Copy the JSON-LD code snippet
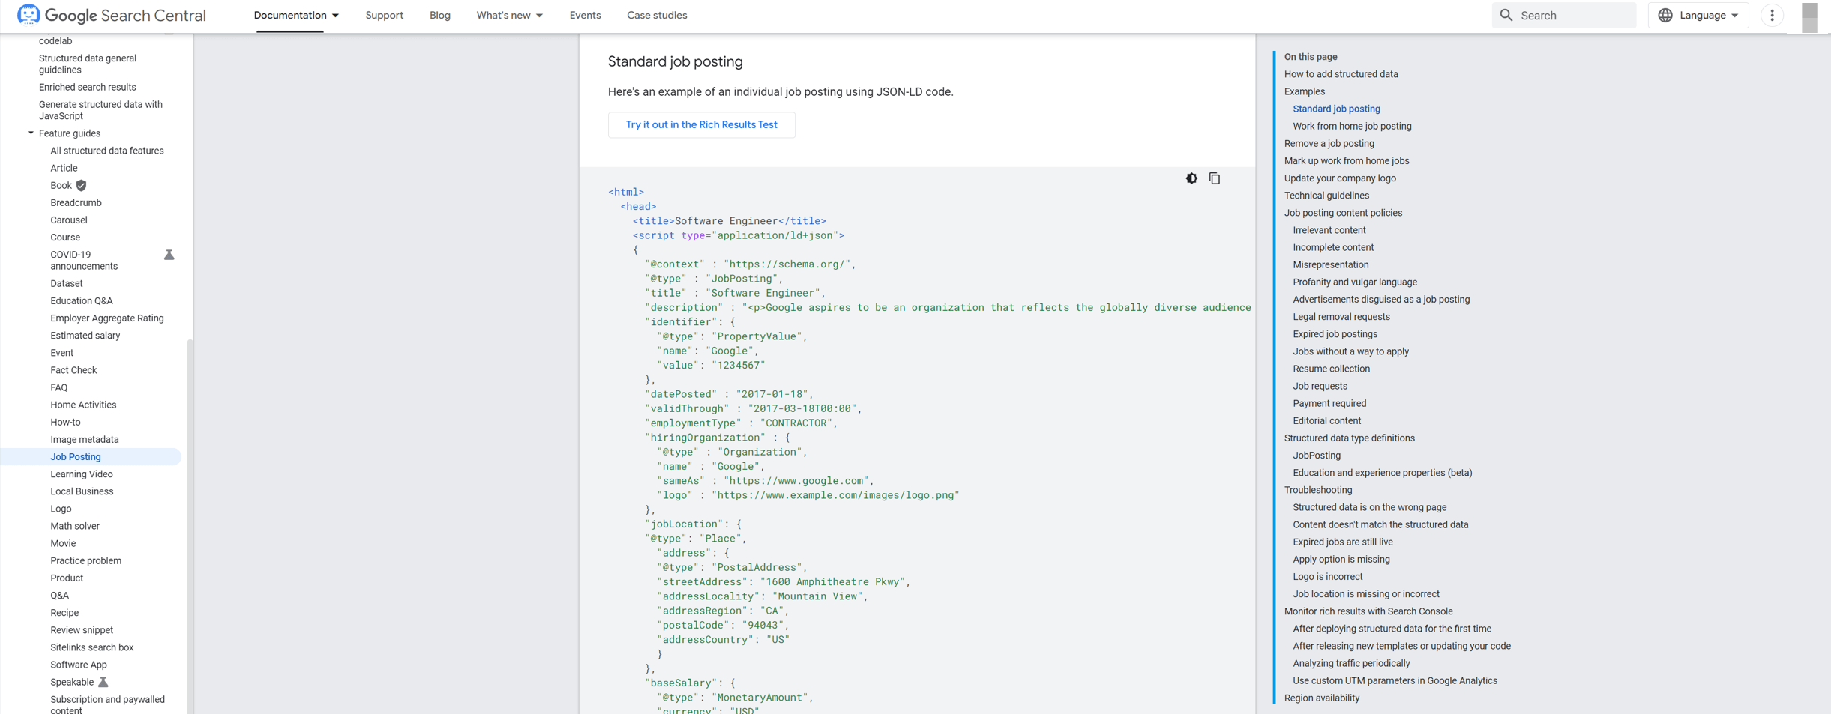The height and width of the screenshot is (714, 1831). [x=1215, y=178]
